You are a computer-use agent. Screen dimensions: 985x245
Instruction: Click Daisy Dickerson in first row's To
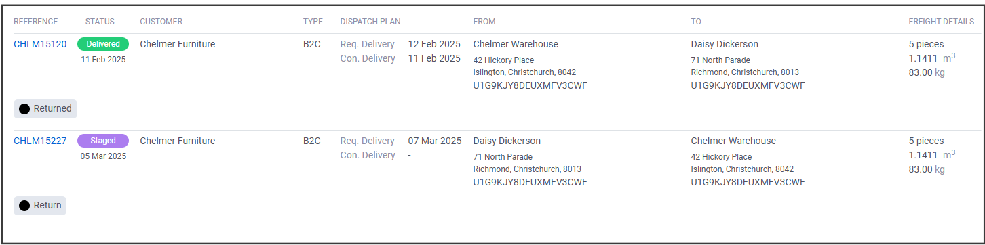[x=725, y=44]
